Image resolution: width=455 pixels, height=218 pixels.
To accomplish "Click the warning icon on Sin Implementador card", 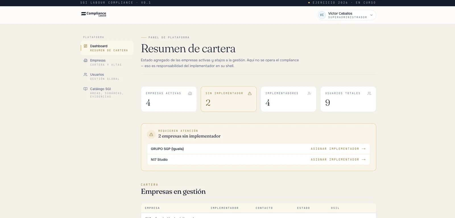I will [x=250, y=93].
